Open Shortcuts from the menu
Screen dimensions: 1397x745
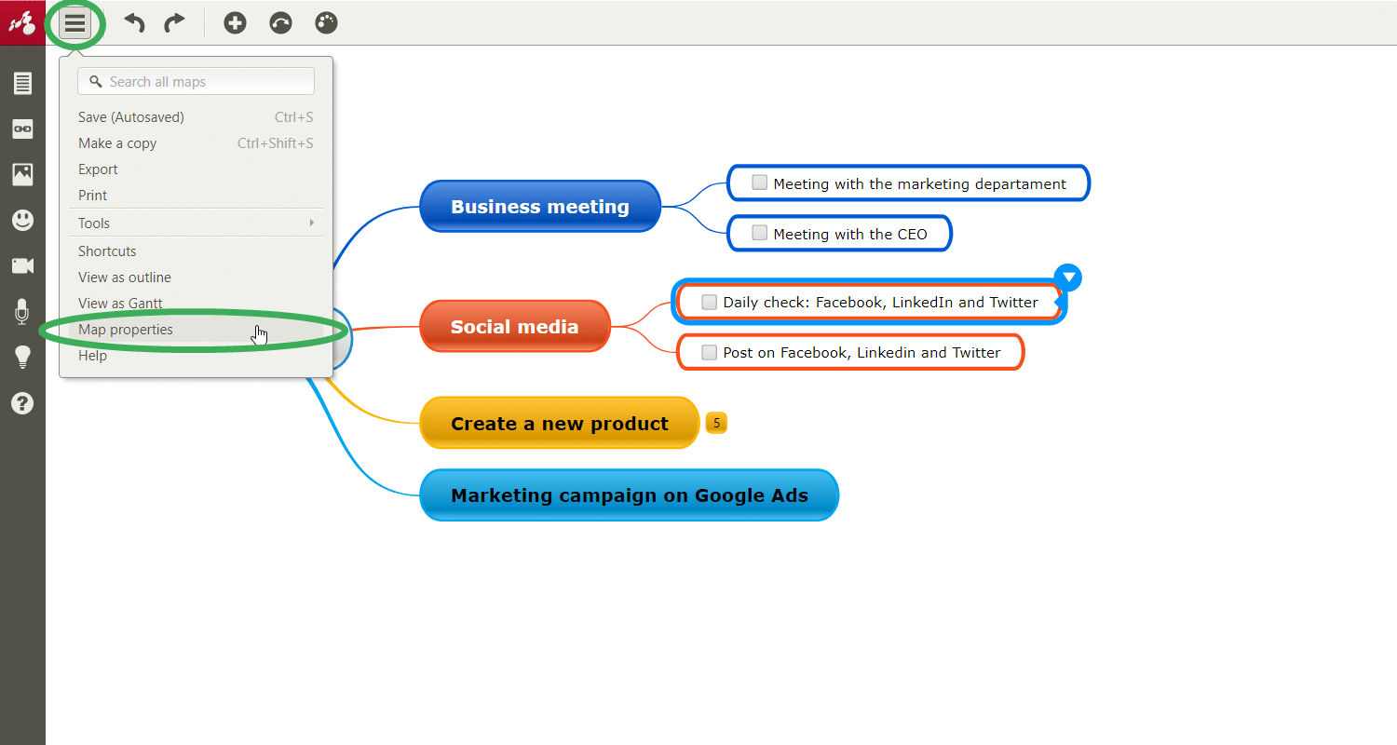(196, 251)
